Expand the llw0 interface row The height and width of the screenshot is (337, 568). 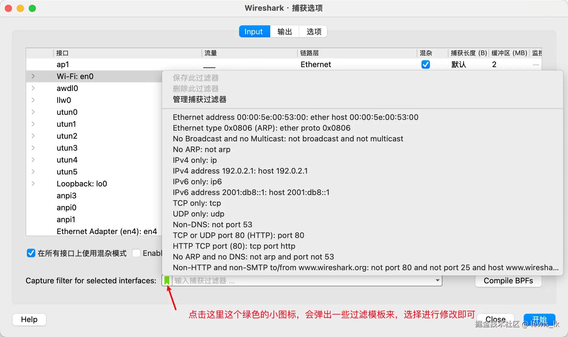[x=33, y=100]
